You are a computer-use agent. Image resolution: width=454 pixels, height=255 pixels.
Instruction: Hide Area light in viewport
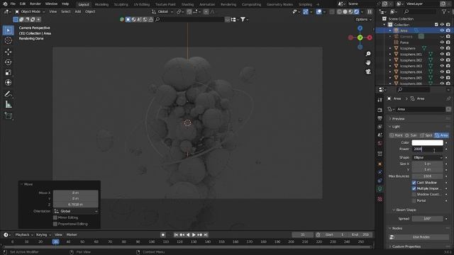442,30
